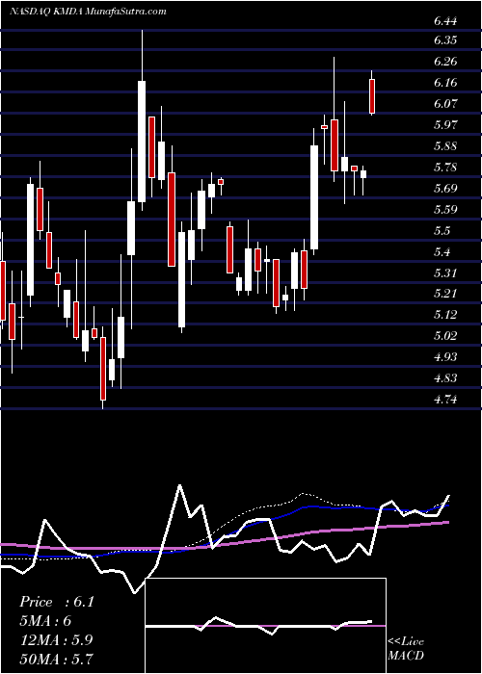Select the 4.93 price axis label
The width and height of the screenshot is (482, 674).
(x=445, y=357)
